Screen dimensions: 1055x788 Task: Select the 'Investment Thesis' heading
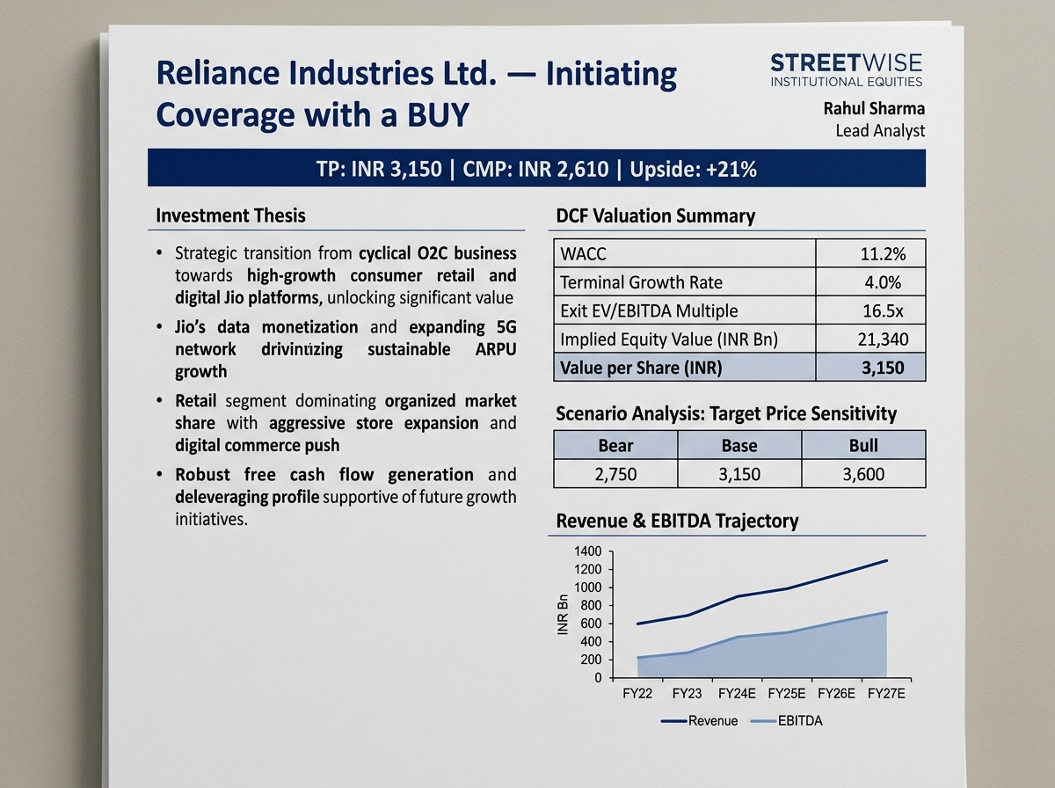230,215
